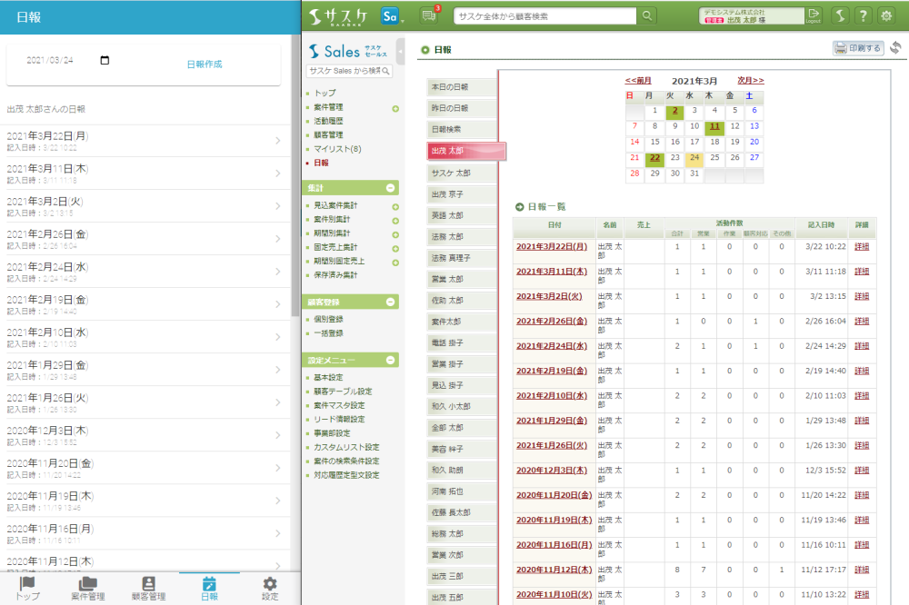This screenshot has width=909, height=605.
Task: Click the Logout icon
Action: coord(814,15)
